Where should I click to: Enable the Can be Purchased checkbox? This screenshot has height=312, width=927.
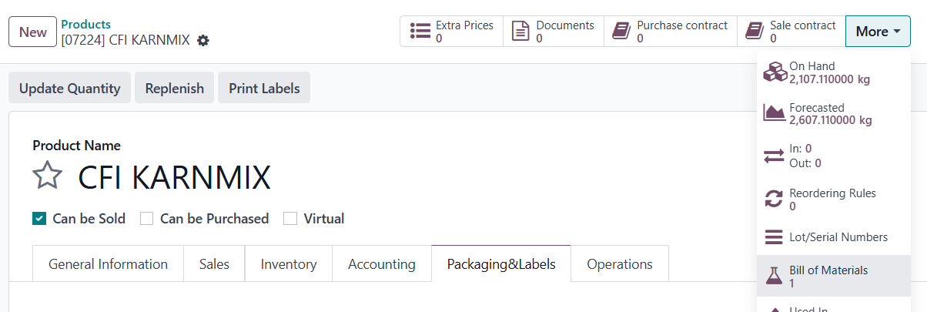[x=147, y=219]
